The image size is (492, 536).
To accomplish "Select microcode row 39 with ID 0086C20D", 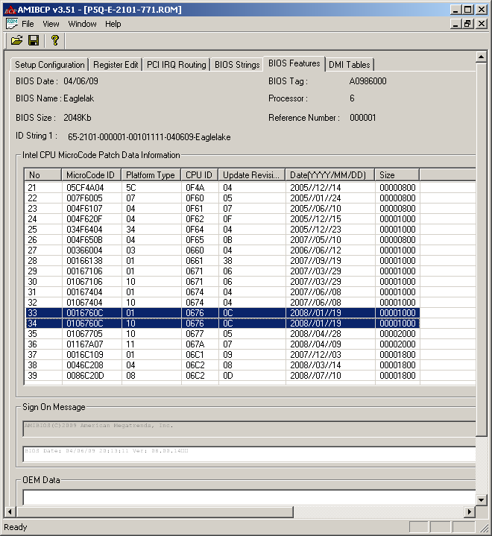I will (223, 375).
